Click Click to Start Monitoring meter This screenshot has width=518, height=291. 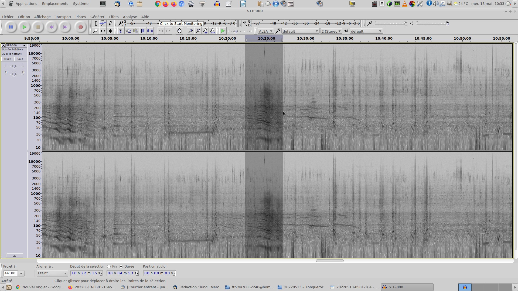(181, 23)
